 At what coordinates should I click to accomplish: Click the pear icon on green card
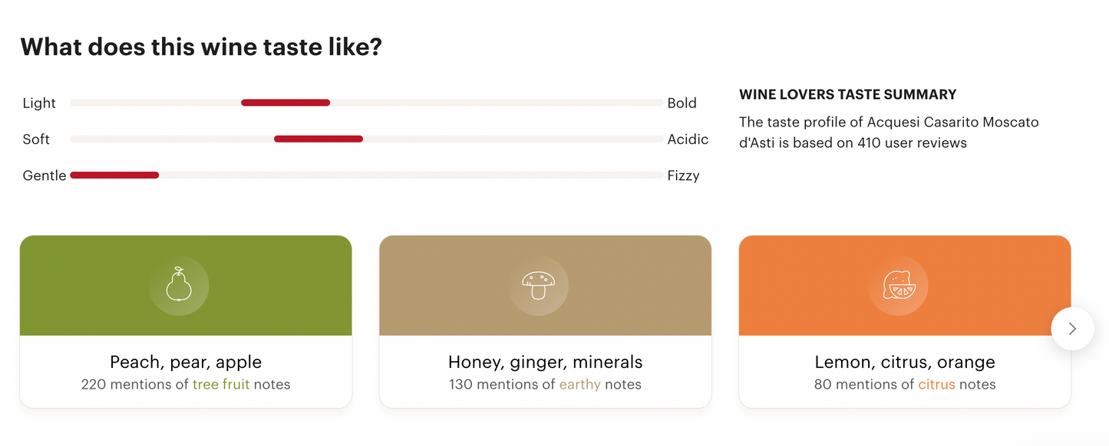[x=179, y=285]
